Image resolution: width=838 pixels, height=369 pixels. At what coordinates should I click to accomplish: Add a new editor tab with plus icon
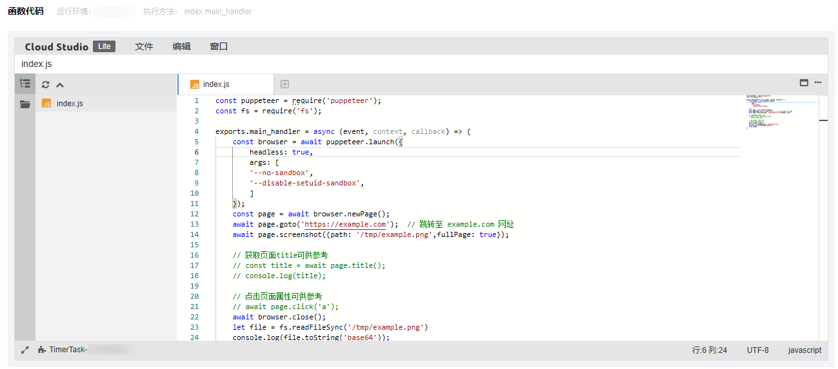click(x=284, y=84)
